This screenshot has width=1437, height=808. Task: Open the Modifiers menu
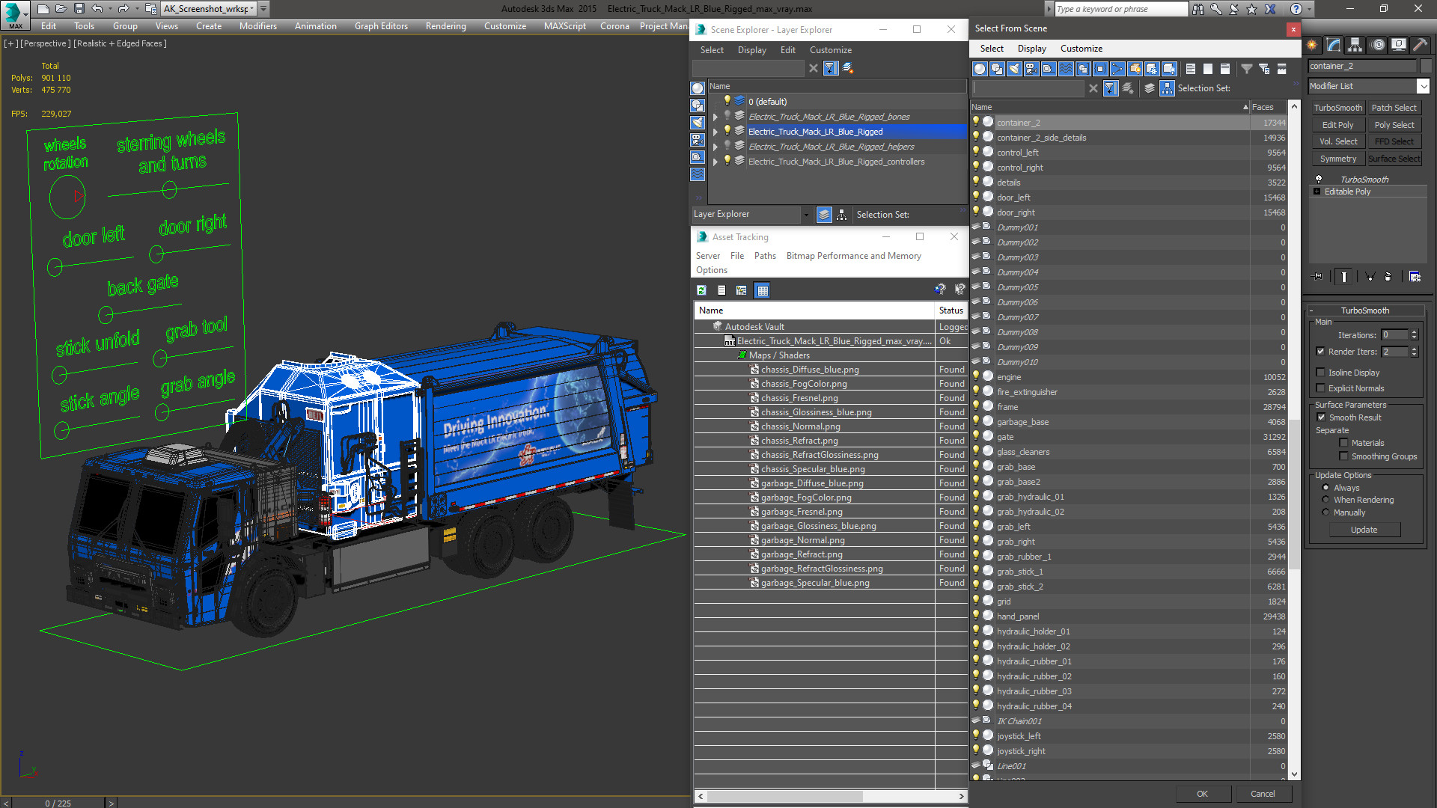[x=257, y=26]
